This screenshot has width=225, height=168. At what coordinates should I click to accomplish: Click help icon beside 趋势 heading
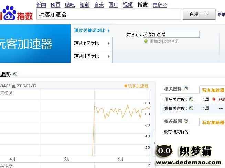15,74
